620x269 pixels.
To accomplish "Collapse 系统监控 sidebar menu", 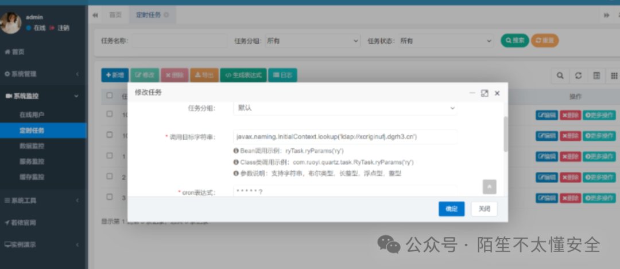I will 42,96.
